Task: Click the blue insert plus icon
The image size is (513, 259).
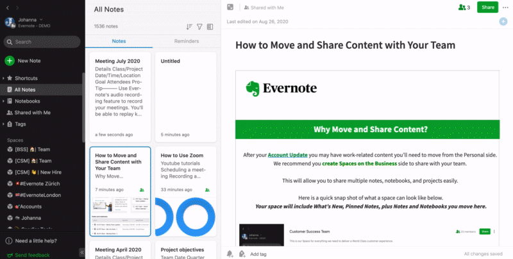Action: point(503,22)
